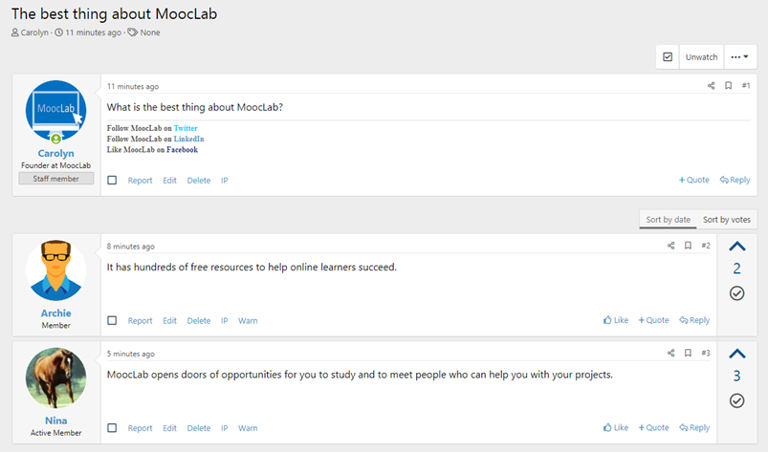This screenshot has height=452, width=768.
Task: Switch to Sort by votes tab
Action: [727, 220]
